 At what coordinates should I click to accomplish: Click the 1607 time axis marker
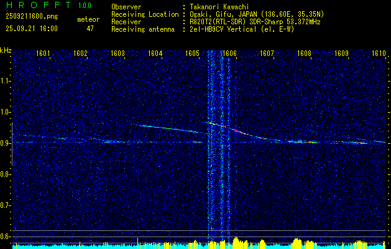pyautogui.click(x=267, y=53)
